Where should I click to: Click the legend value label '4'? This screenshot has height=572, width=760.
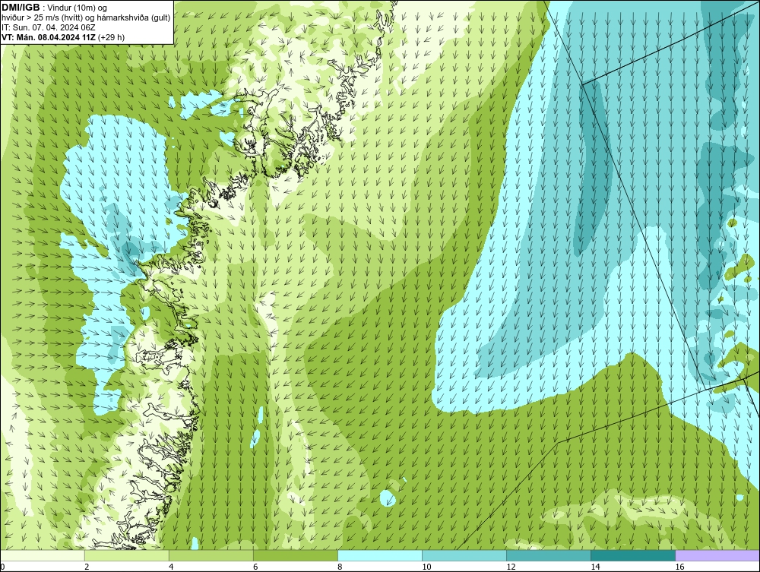(171, 567)
